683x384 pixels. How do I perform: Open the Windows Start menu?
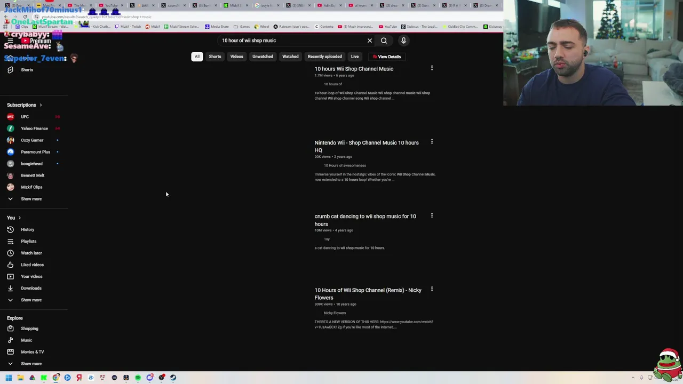click(9, 378)
